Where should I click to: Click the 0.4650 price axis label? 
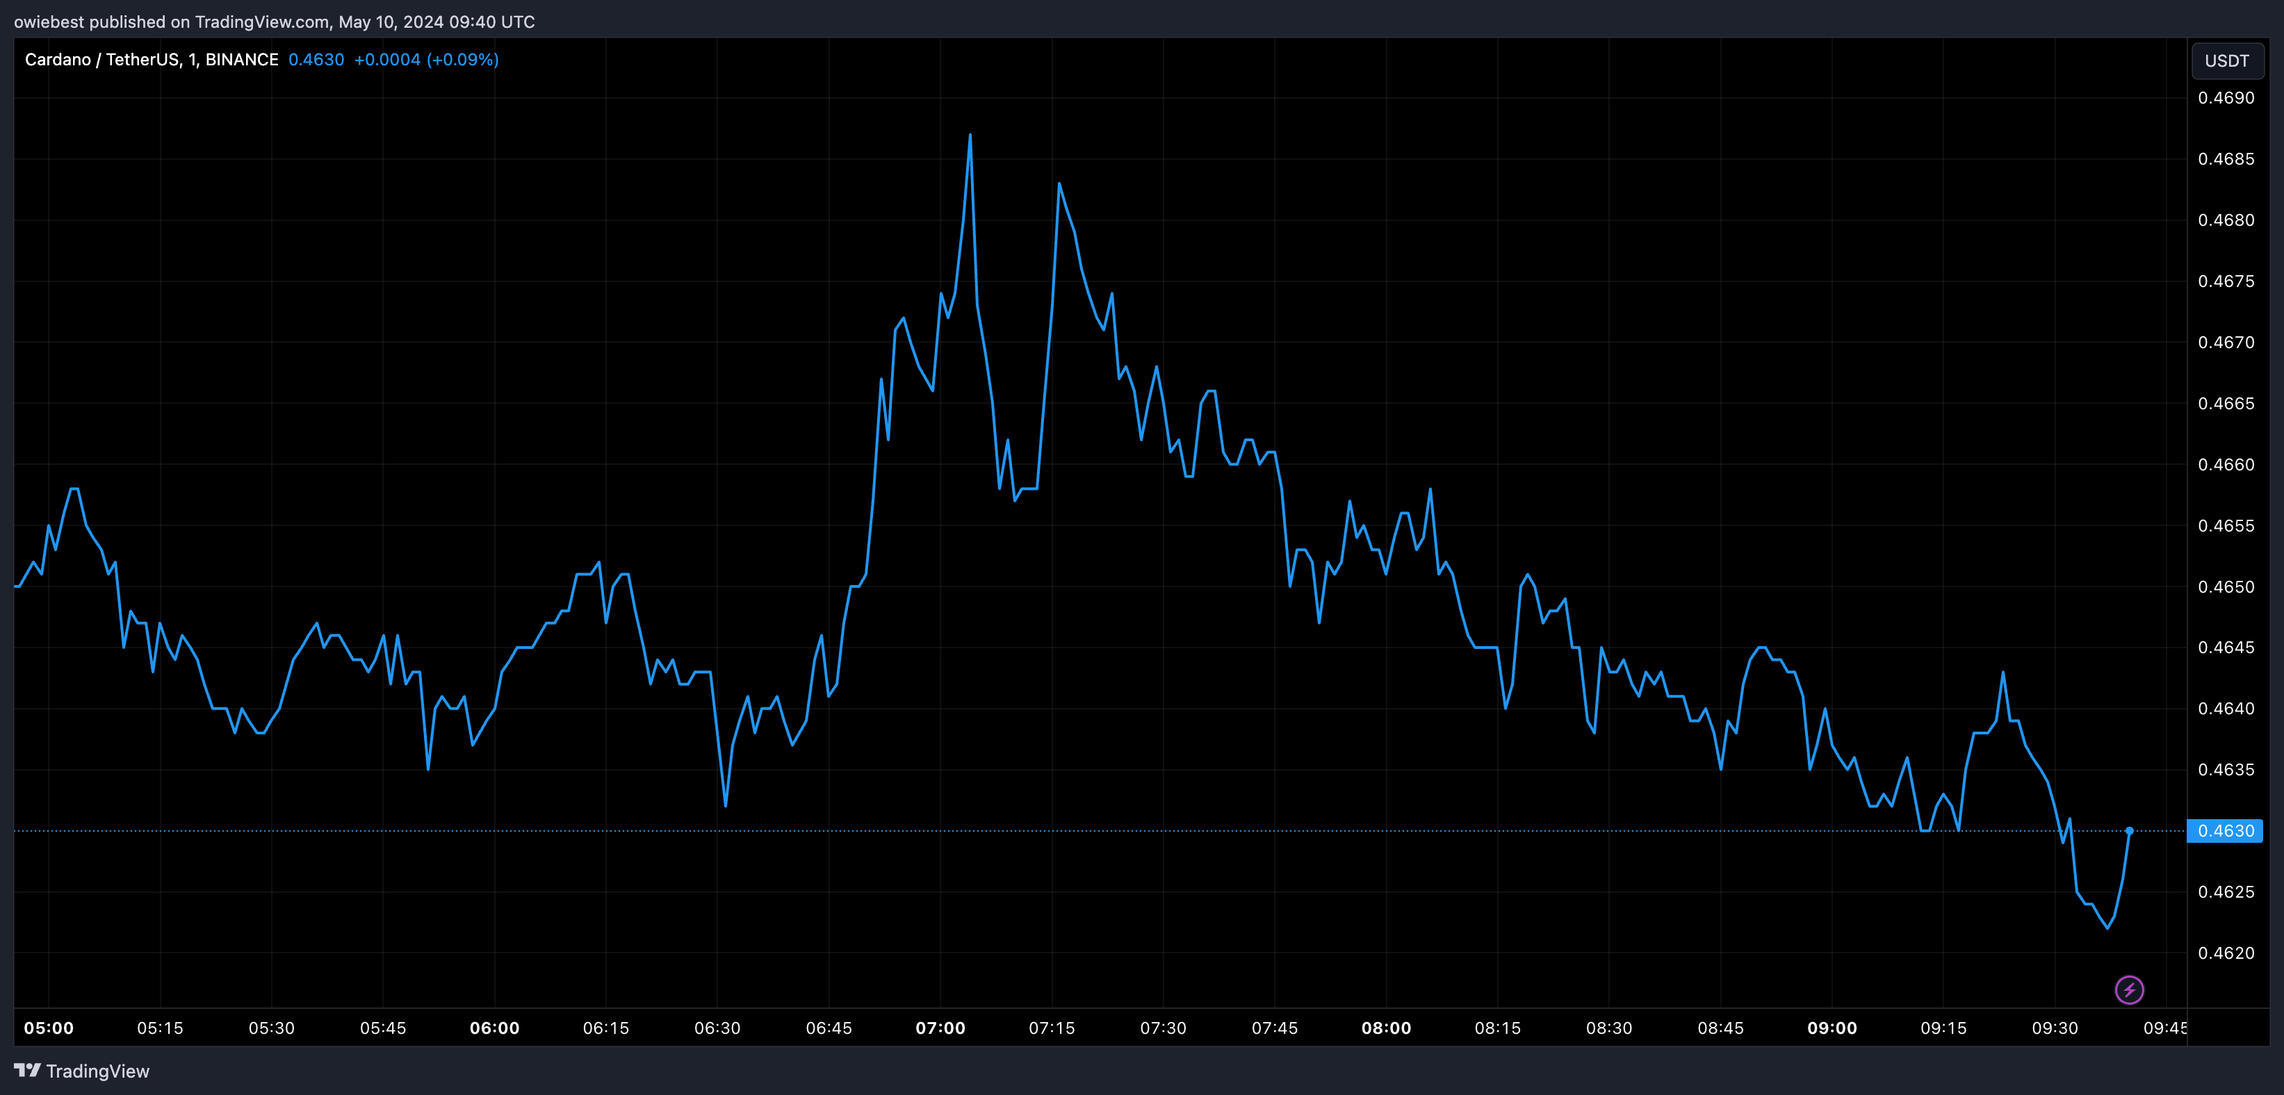coord(2226,587)
